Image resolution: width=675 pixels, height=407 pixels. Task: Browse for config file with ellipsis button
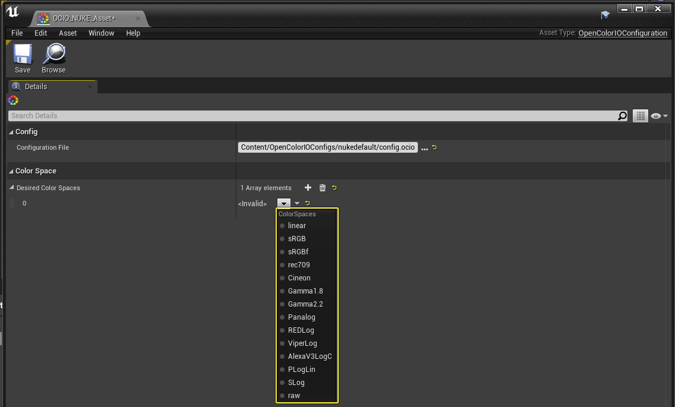[x=424, y=149]
